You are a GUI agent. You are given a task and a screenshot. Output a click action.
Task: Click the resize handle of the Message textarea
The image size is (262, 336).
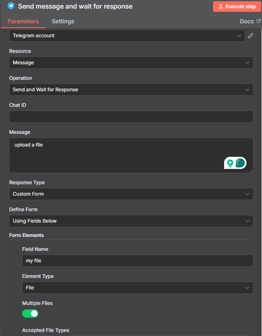(251, 171)
